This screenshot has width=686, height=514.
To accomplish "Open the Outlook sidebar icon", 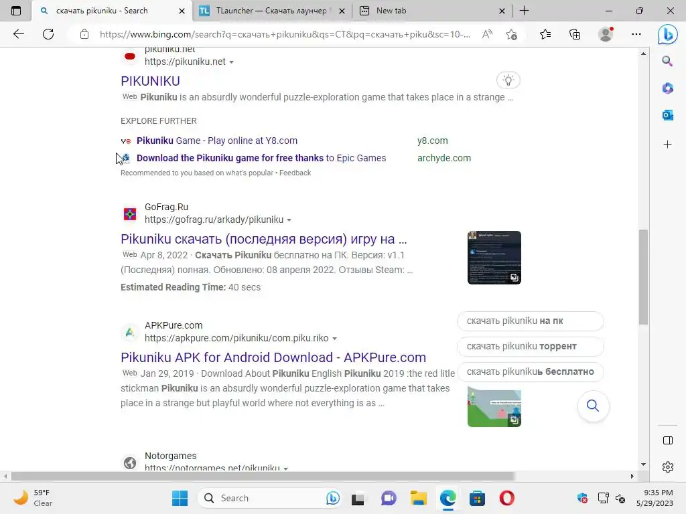I will pyautogui.click(x=667, y=115).
